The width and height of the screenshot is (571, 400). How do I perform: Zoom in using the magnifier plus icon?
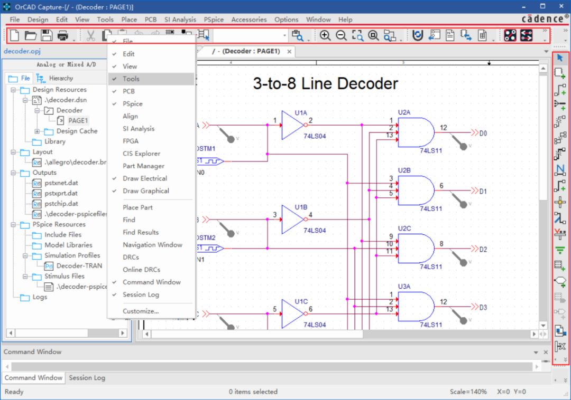pyautogui.click(x=325, y=35)
